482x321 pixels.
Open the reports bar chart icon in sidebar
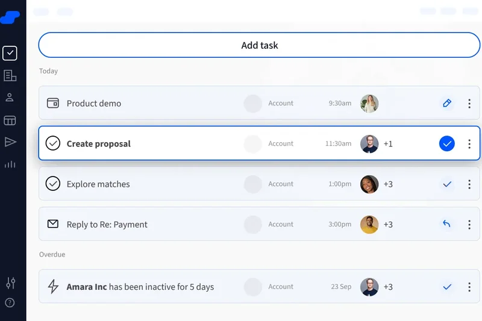(x=10, y=164)
